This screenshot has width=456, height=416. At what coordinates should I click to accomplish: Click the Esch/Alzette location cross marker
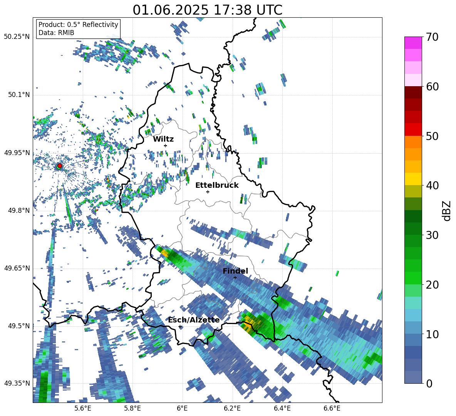[x=180, y=326]
